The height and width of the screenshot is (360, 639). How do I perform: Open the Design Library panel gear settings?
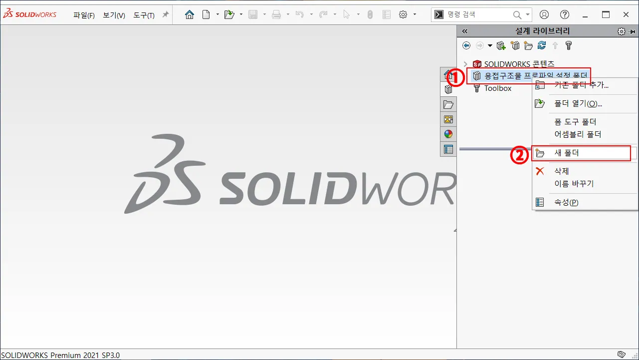tap(621, 31)
